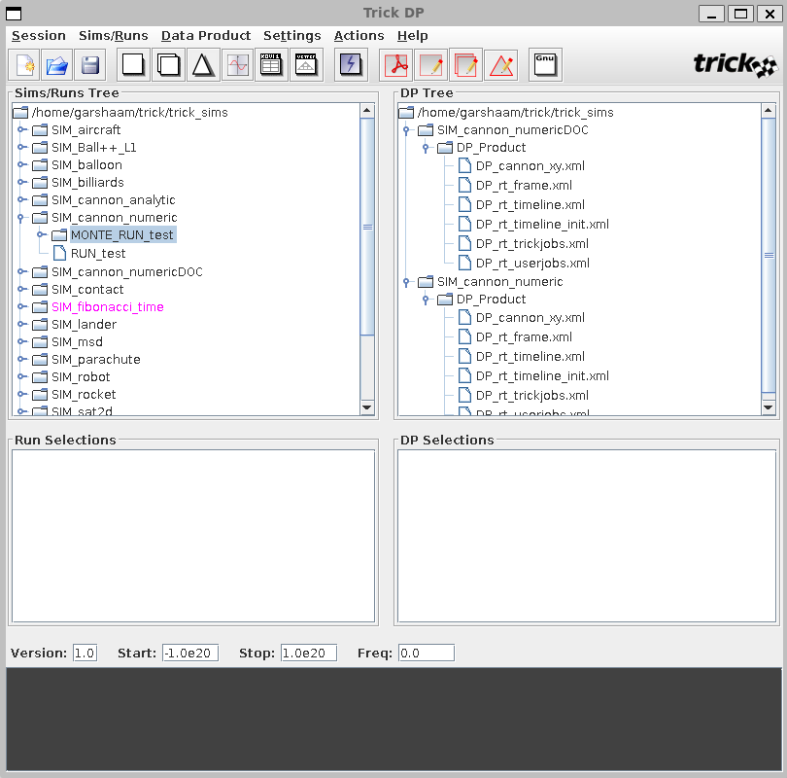
Task: Click the DP Tree vertical scrollbar thumb
Action: 769,255
